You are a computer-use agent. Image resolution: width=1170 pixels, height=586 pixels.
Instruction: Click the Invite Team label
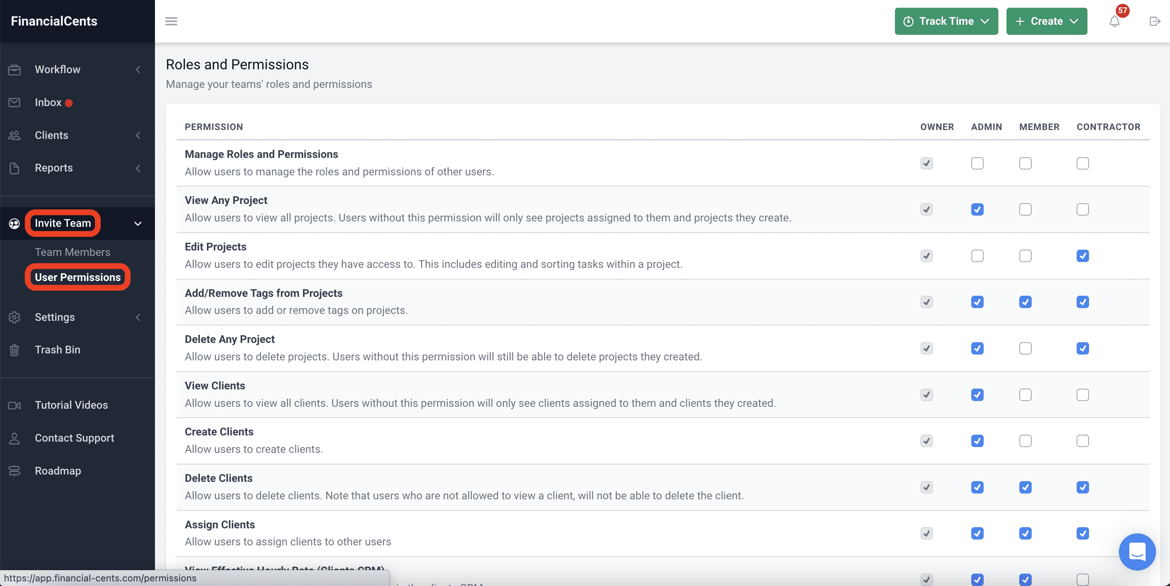63,223
